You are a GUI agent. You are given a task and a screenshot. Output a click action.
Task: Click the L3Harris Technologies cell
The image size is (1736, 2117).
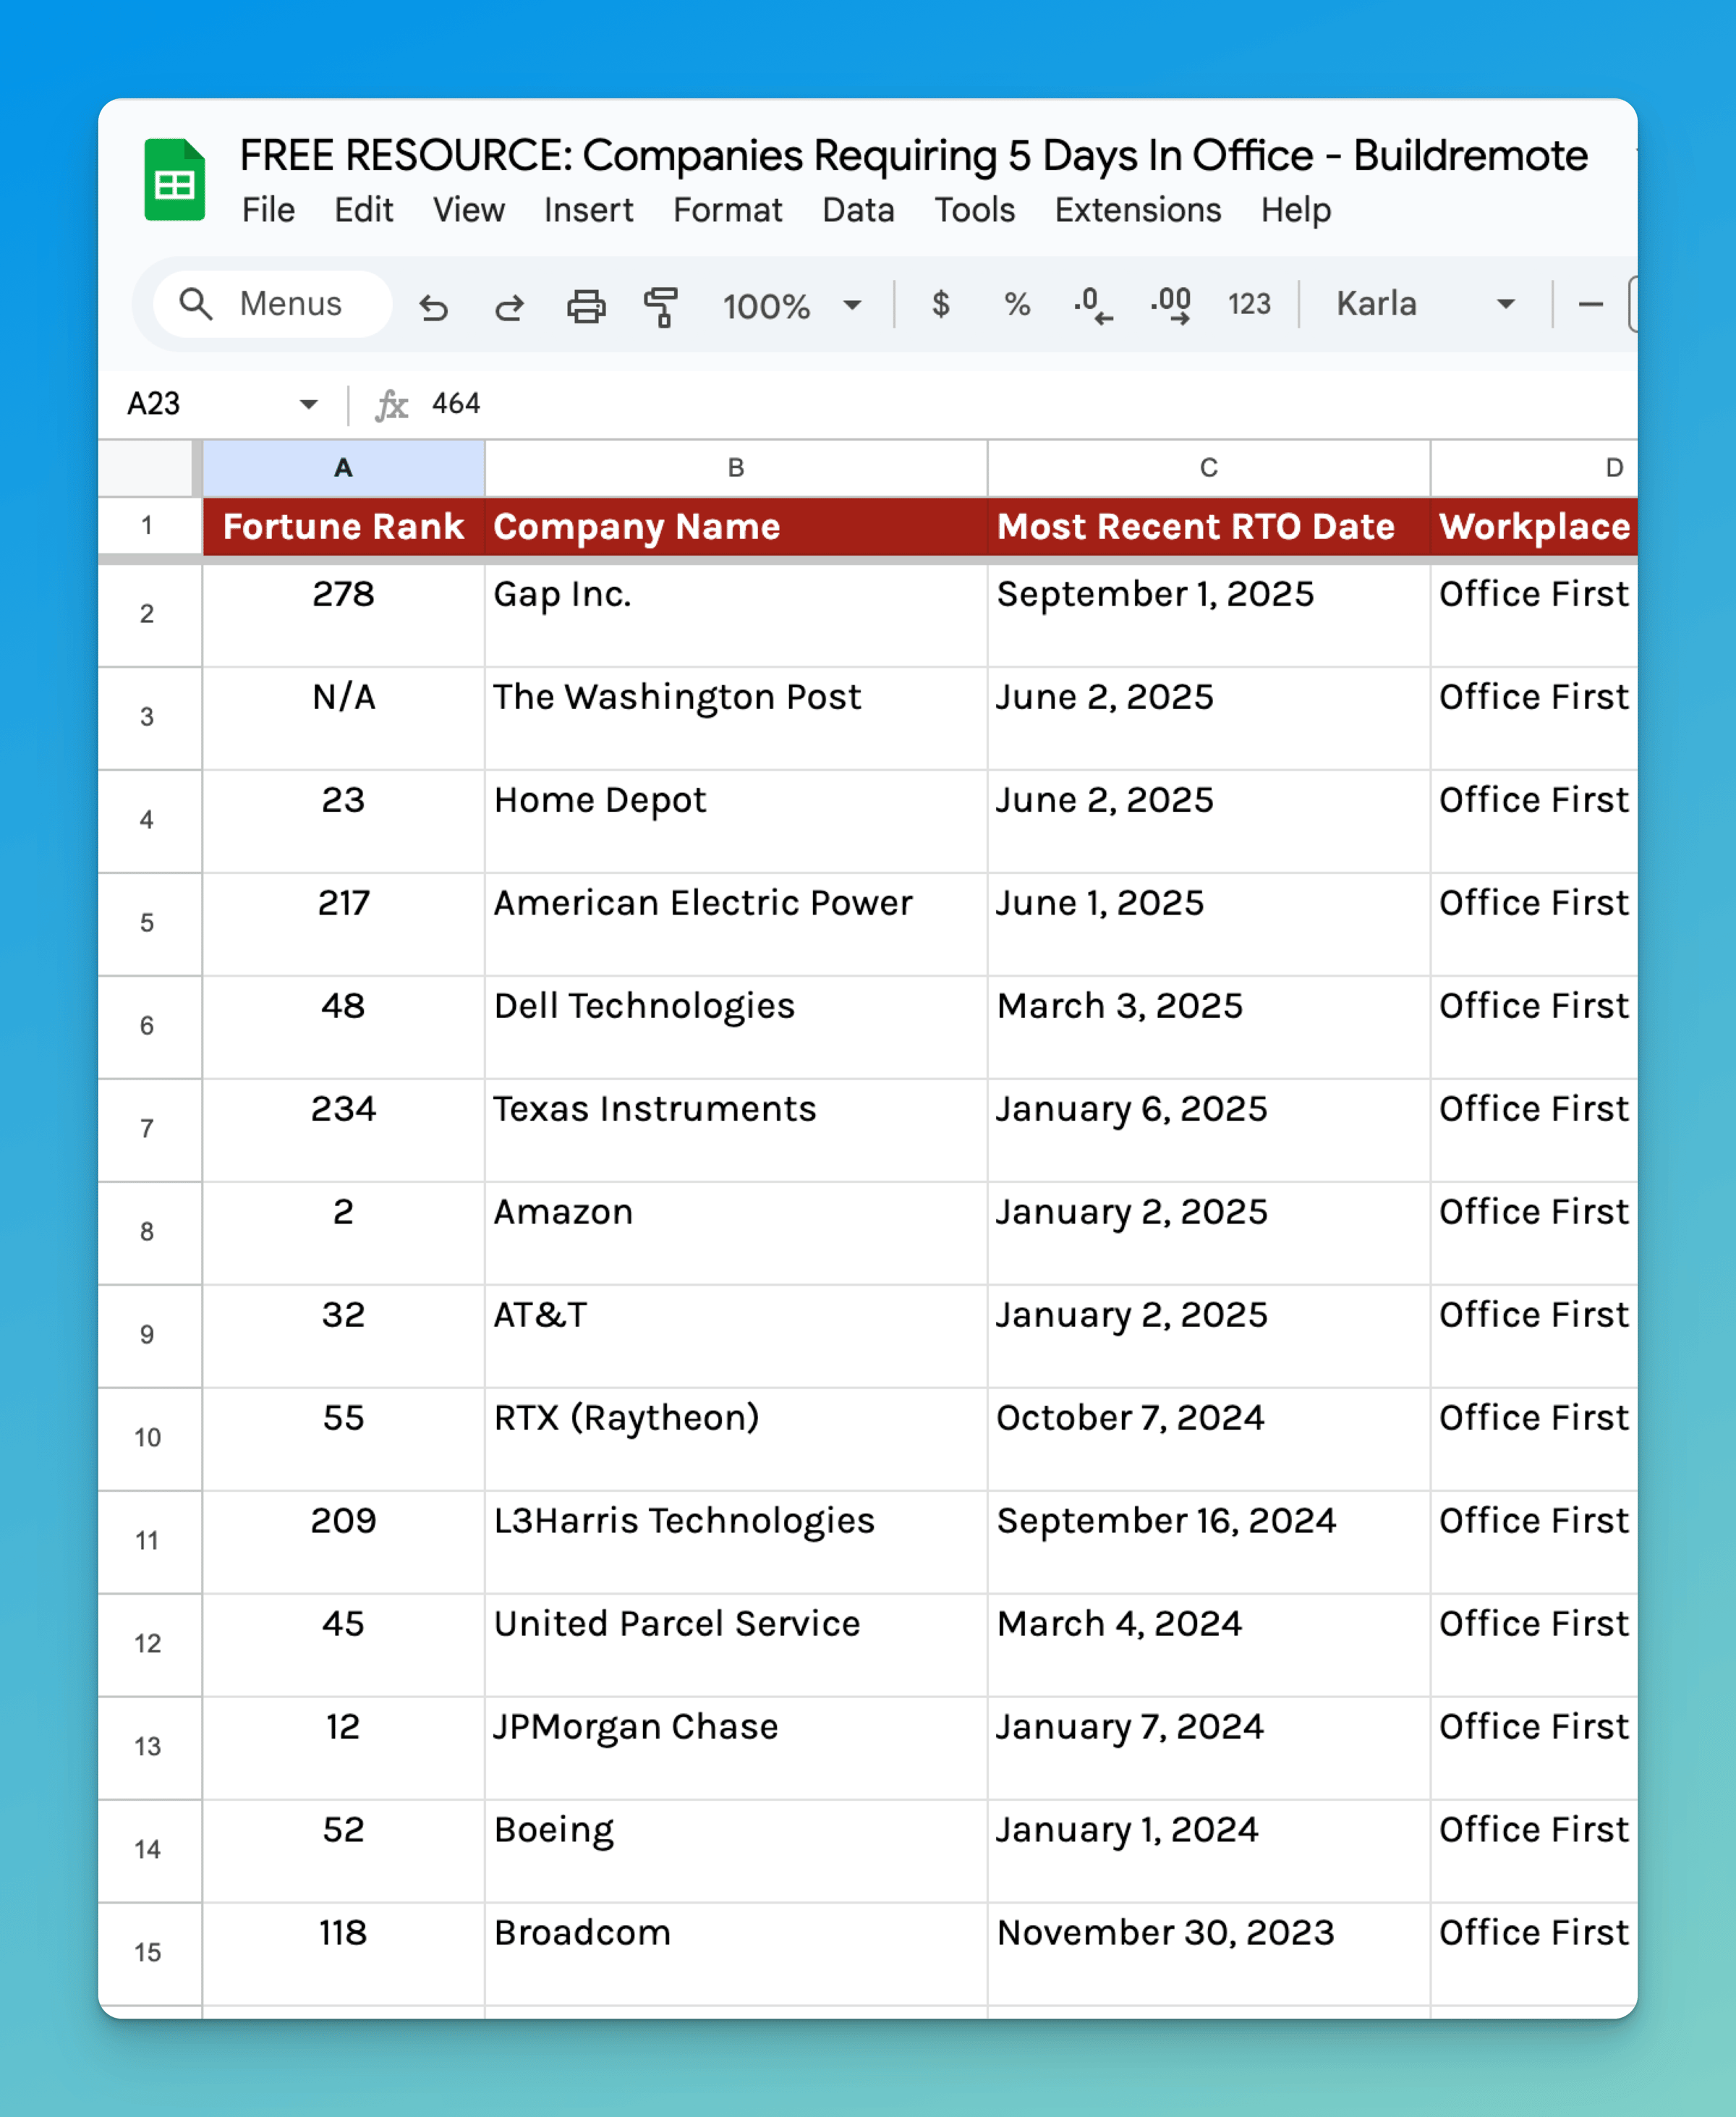[736, 1542]
